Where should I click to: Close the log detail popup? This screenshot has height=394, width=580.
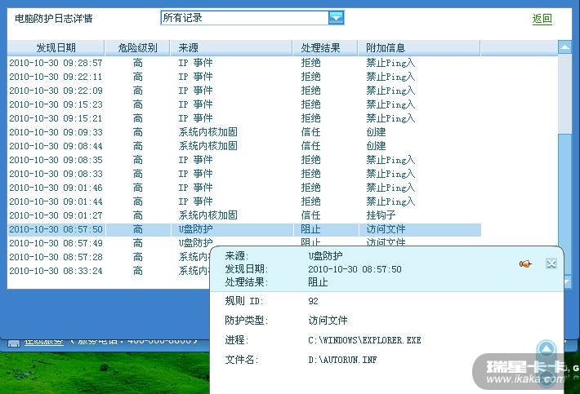[x=551, y=263]
